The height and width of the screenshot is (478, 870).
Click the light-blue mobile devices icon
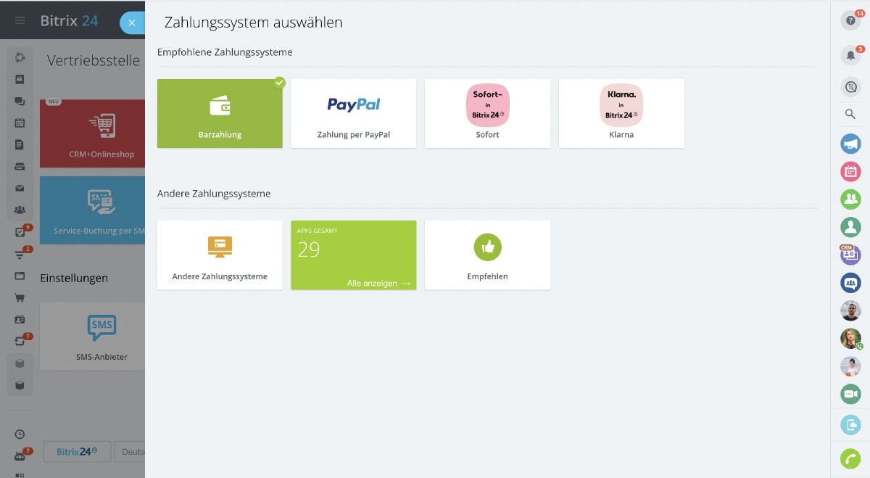coord(850,425)
